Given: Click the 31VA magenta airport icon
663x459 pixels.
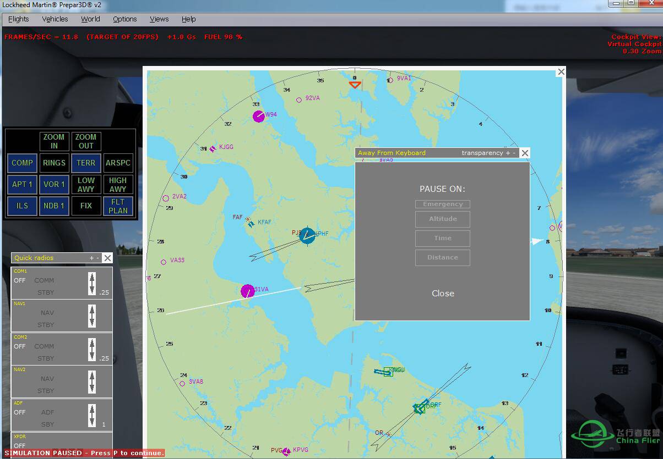Looking at the screenshot, I should tap(247, 291).
